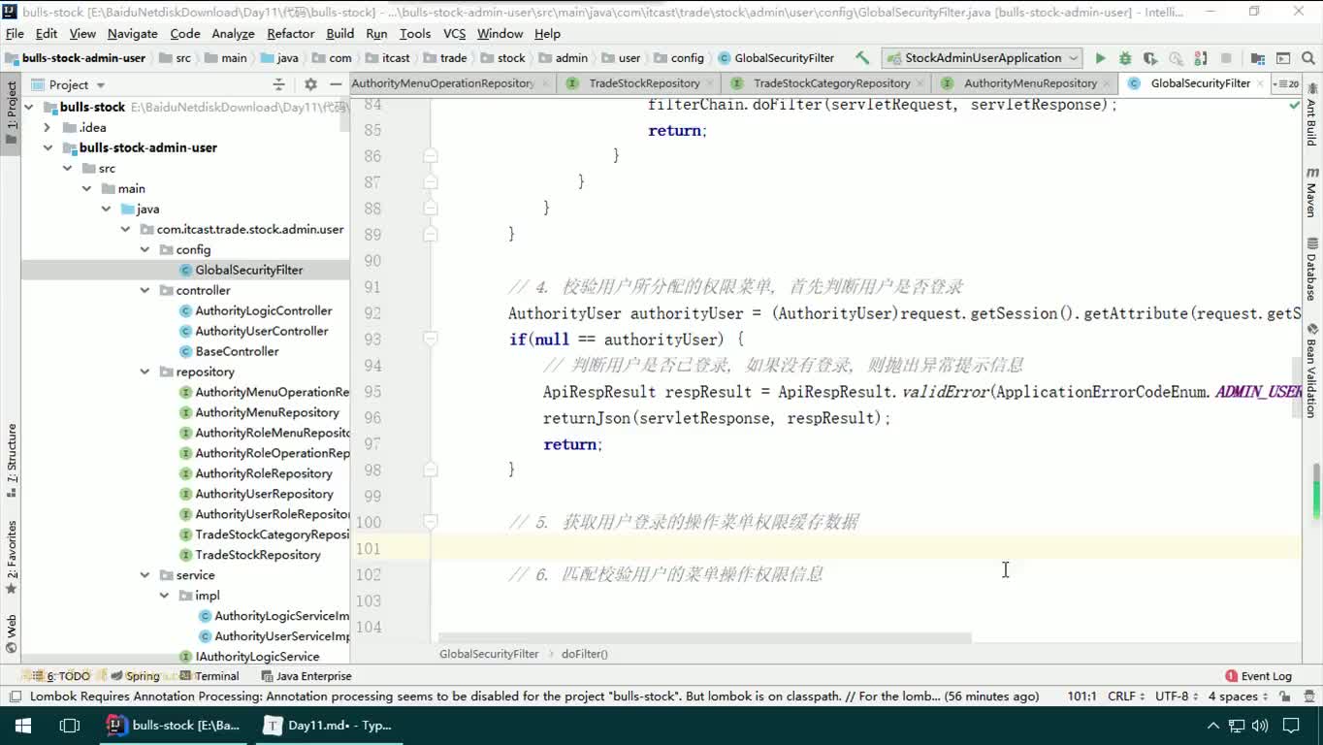This screenshot has width=1323, height=745.
Task: Click the 1: Project side tab
Action: click(x=12, y=113)
